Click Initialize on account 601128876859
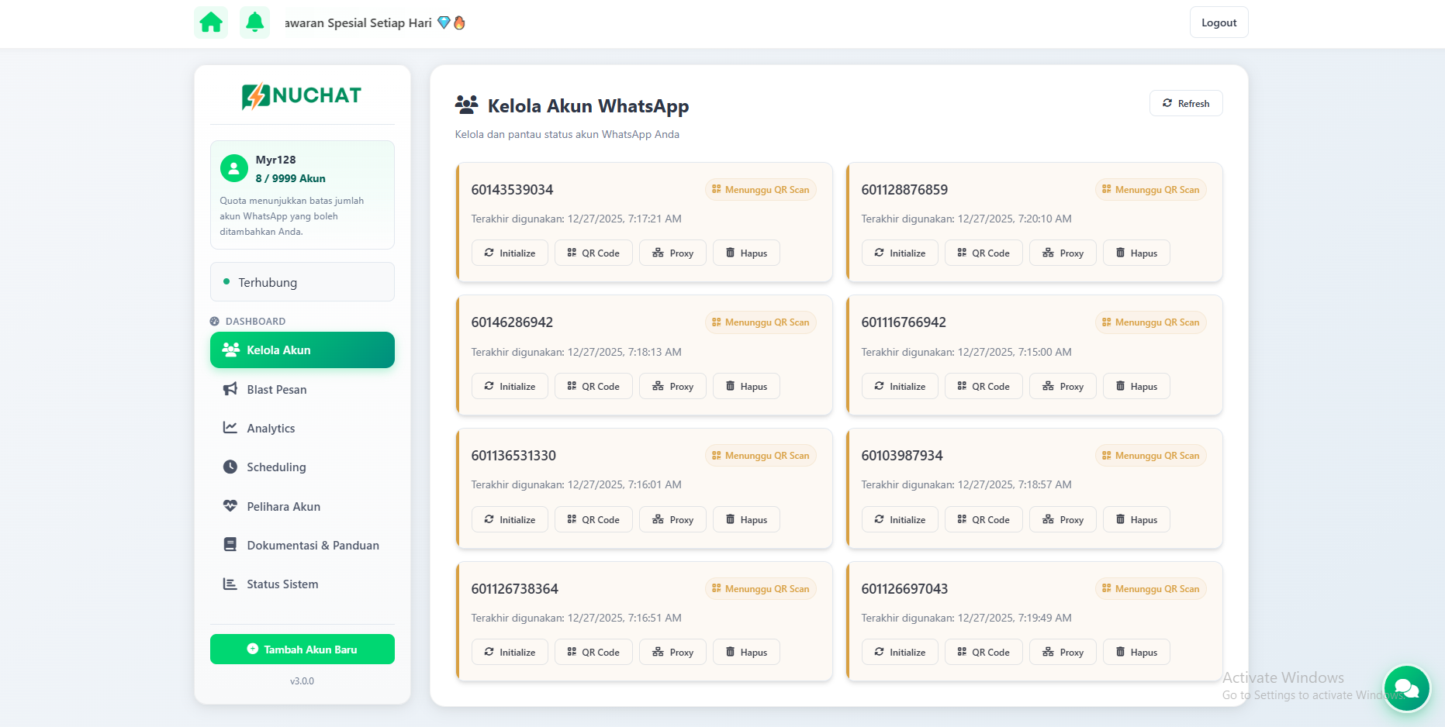This screenshot has height=727, width=1445. [899, 252]
